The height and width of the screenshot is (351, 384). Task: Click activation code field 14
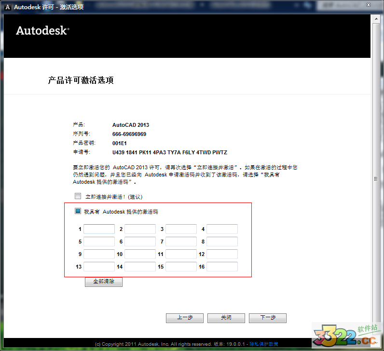(140, 267)
